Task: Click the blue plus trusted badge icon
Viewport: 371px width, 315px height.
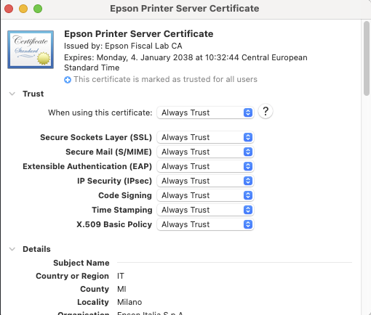Action: point(68,80)
